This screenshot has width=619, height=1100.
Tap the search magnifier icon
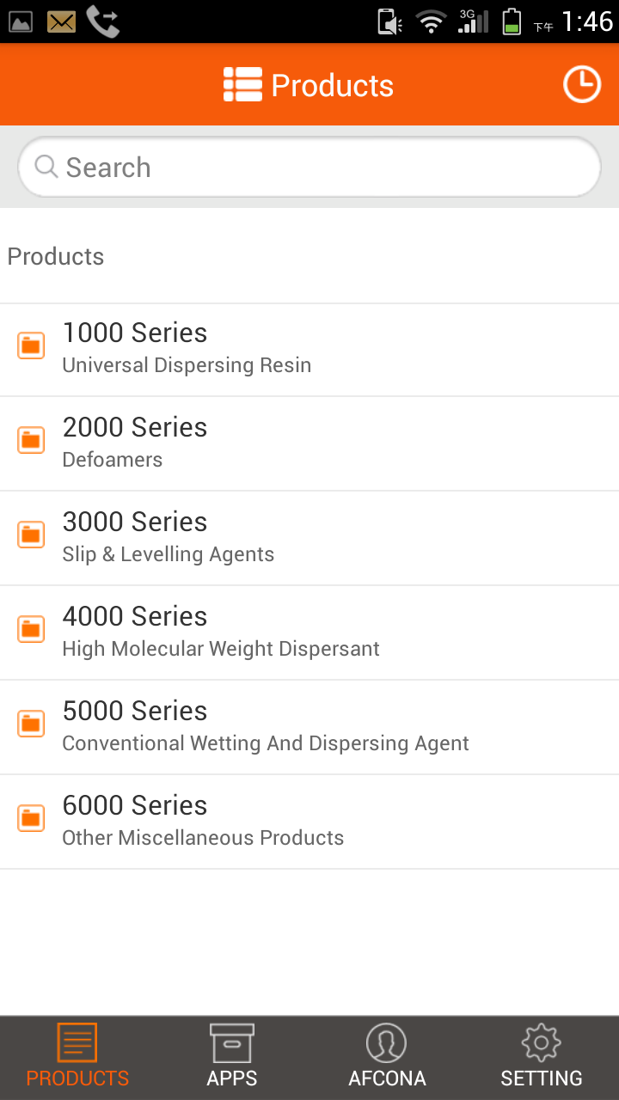(46, 167)
